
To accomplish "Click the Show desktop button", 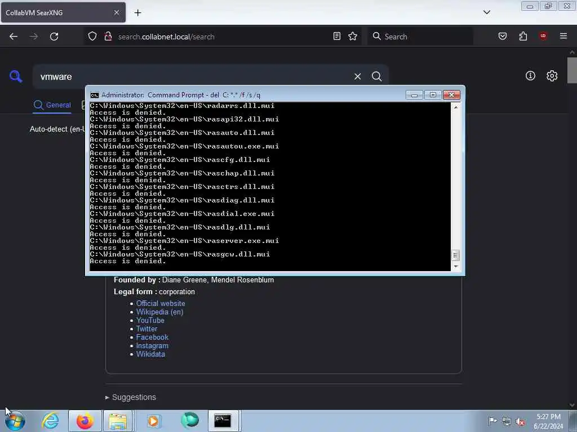I will [x=573, y=421].
